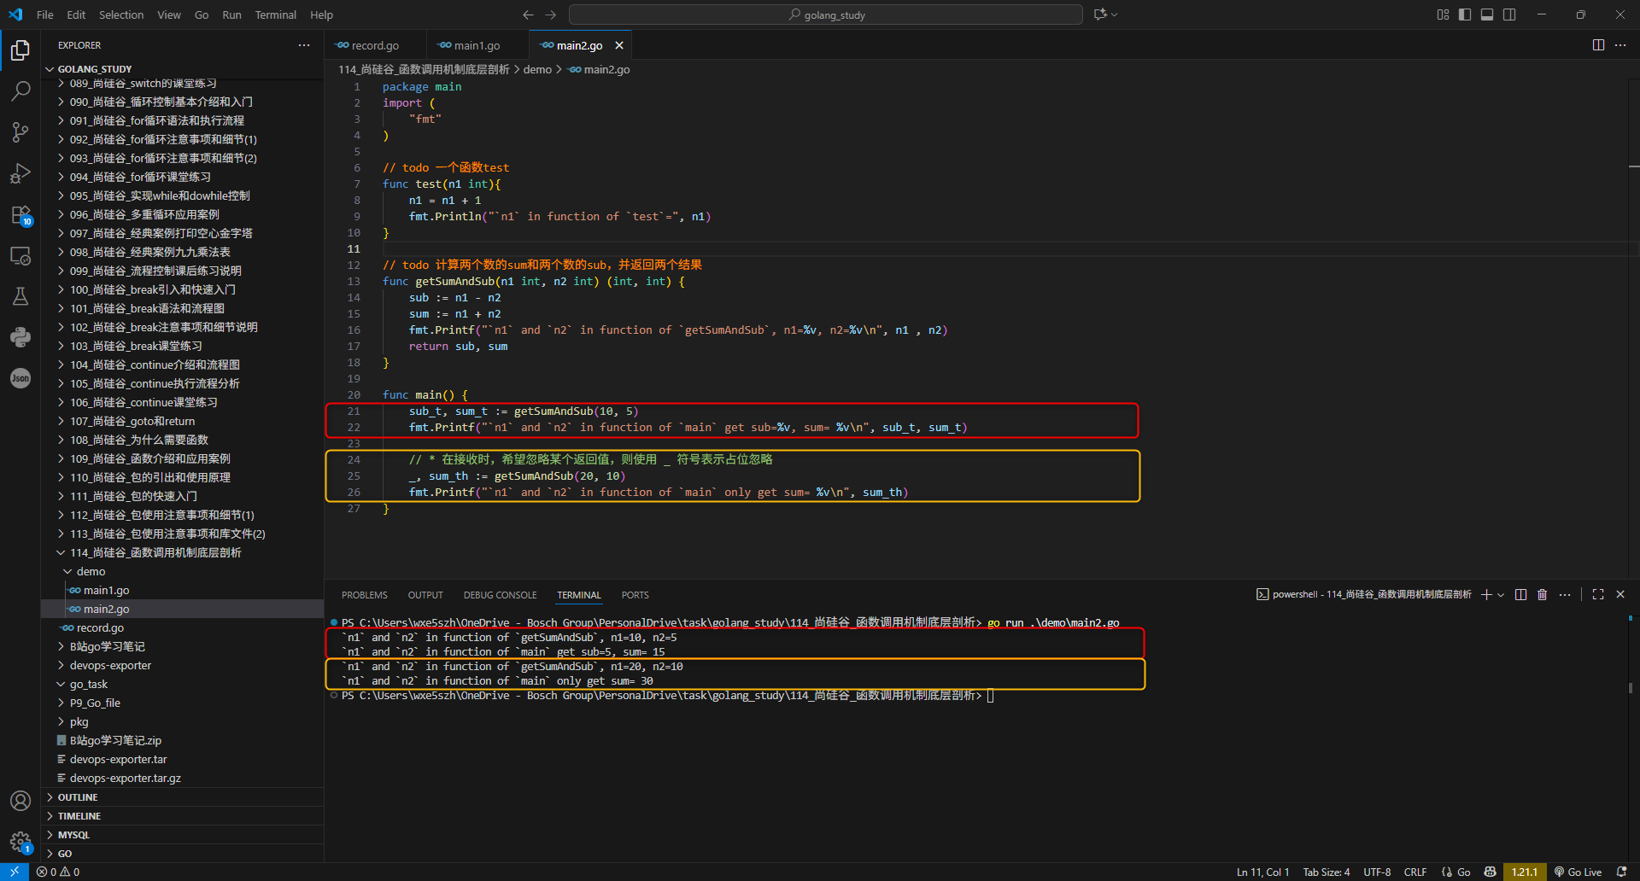This screenshot has width=1640, height=881.
Task: Open terminal panel More Actions ellipsis
Action: coord(1565,594)
